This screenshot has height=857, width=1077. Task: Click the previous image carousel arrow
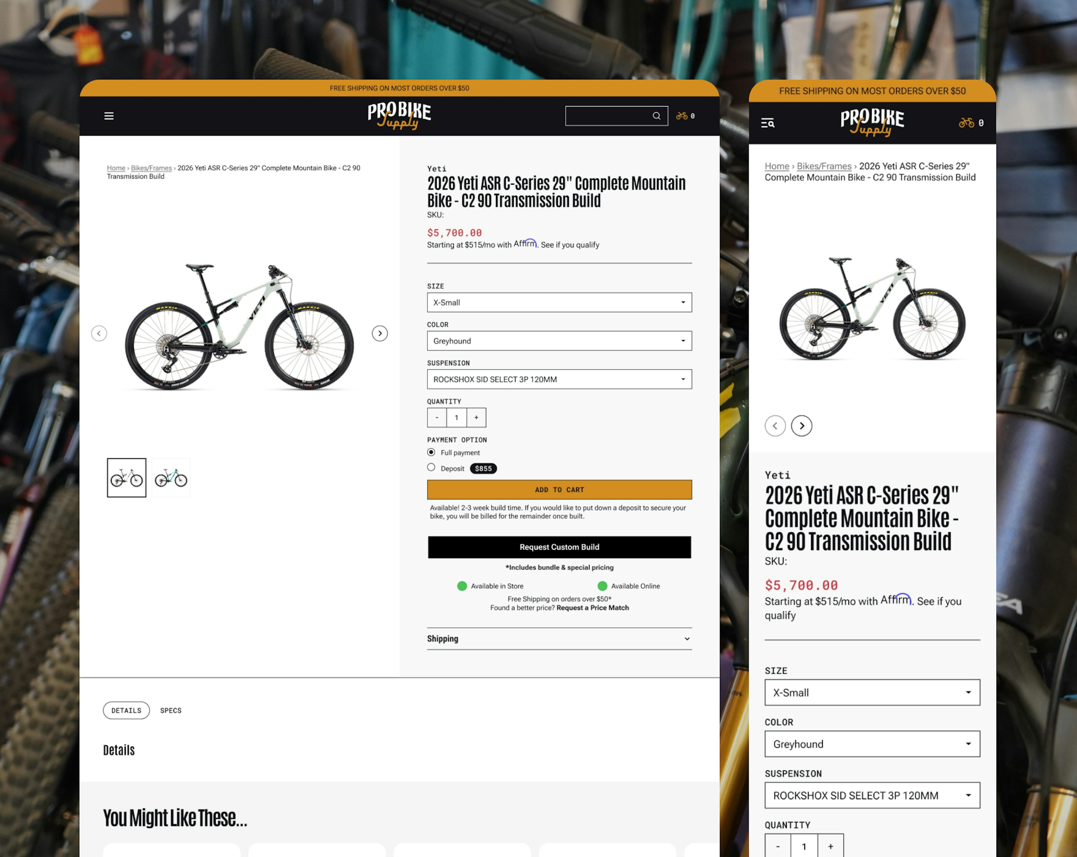(99, 333)
